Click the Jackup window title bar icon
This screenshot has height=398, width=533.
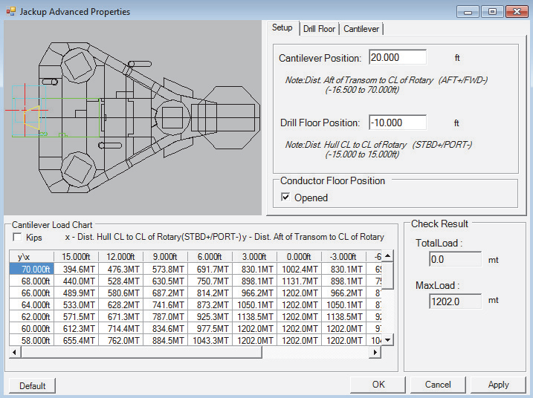pos(10,12)
